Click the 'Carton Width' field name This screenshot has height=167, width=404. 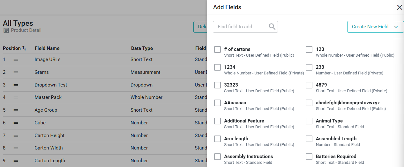49,148
